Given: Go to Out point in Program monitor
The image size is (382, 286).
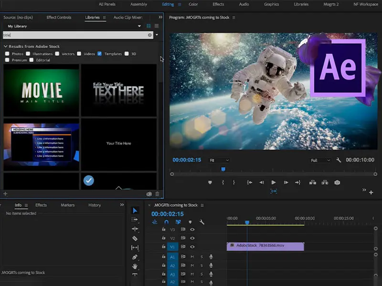Looking at the screenshot, I should point(297,183).
